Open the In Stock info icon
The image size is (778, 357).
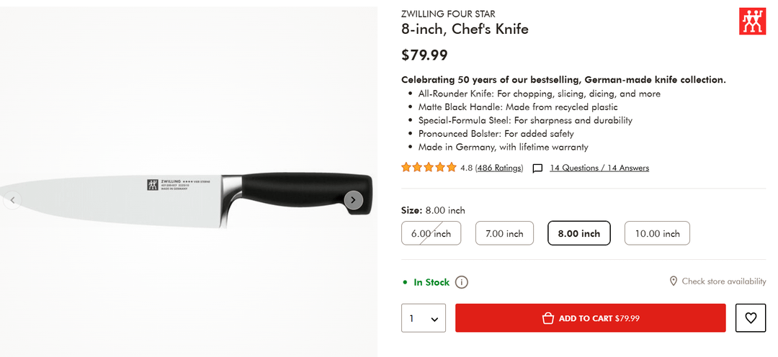(462, 282)
